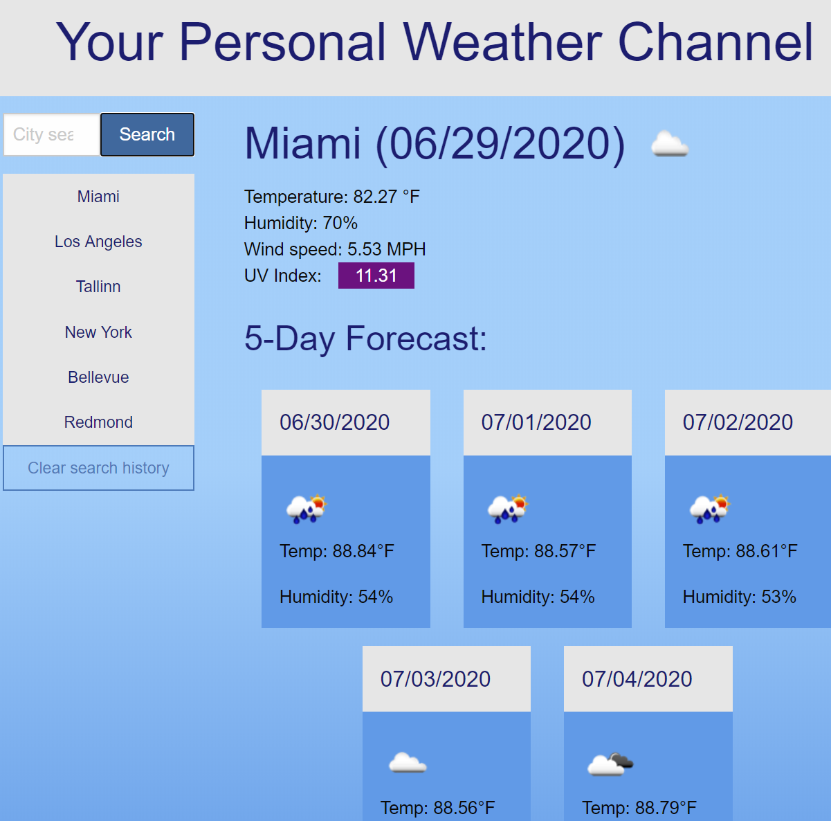
Task: Select Los Angeles from the city list
Action: click(x=98, y=242)
